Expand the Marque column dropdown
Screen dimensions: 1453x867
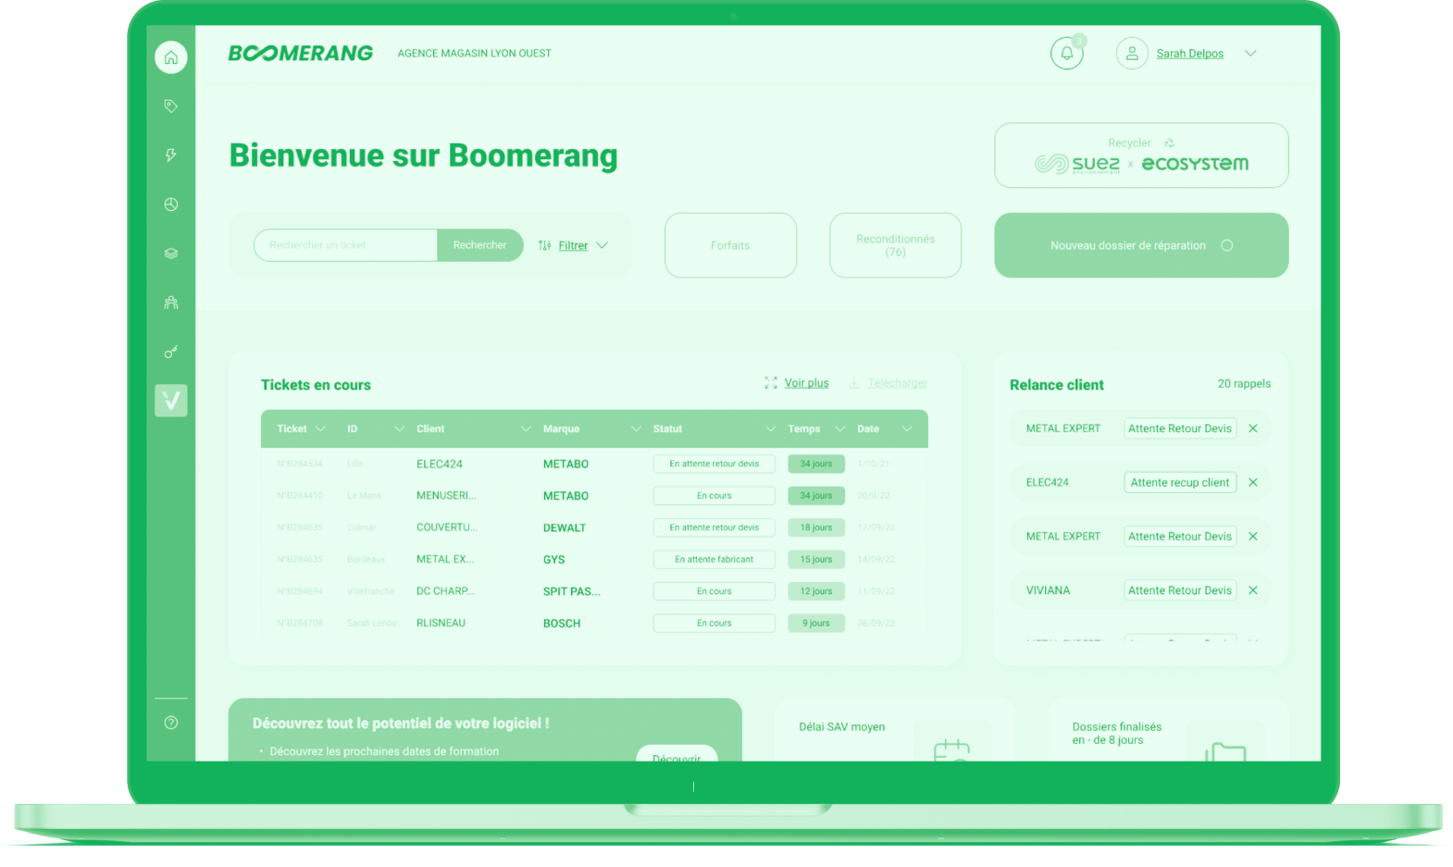pyautogui.click(x=636, y=429)
